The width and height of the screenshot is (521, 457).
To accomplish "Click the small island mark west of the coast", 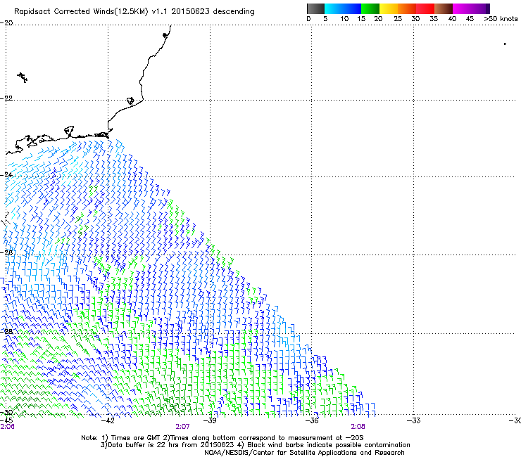I will 23,77.
